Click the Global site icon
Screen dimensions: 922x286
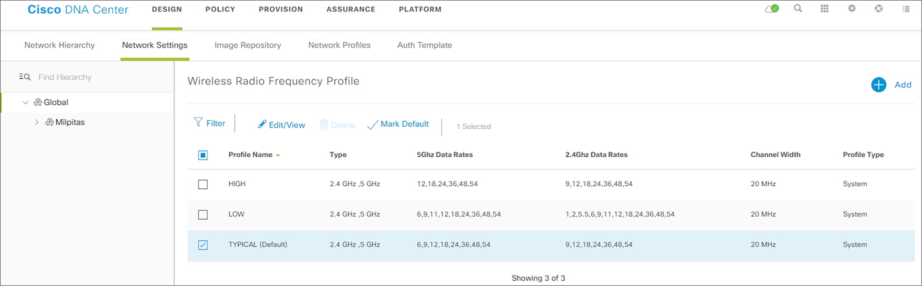point(38,102)
